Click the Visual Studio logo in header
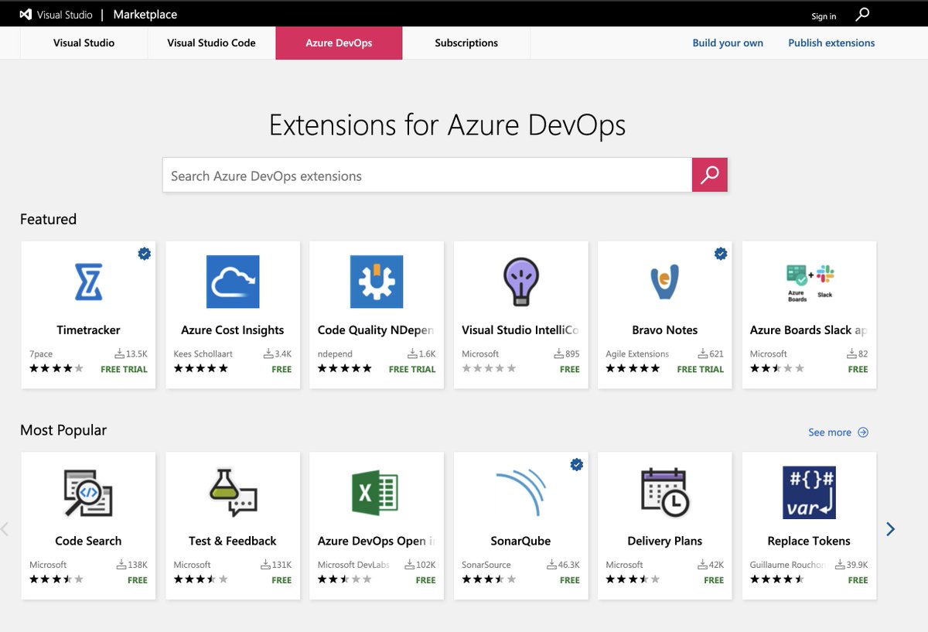928x632 pixels. pyautogui.click(x=26, y=15)
